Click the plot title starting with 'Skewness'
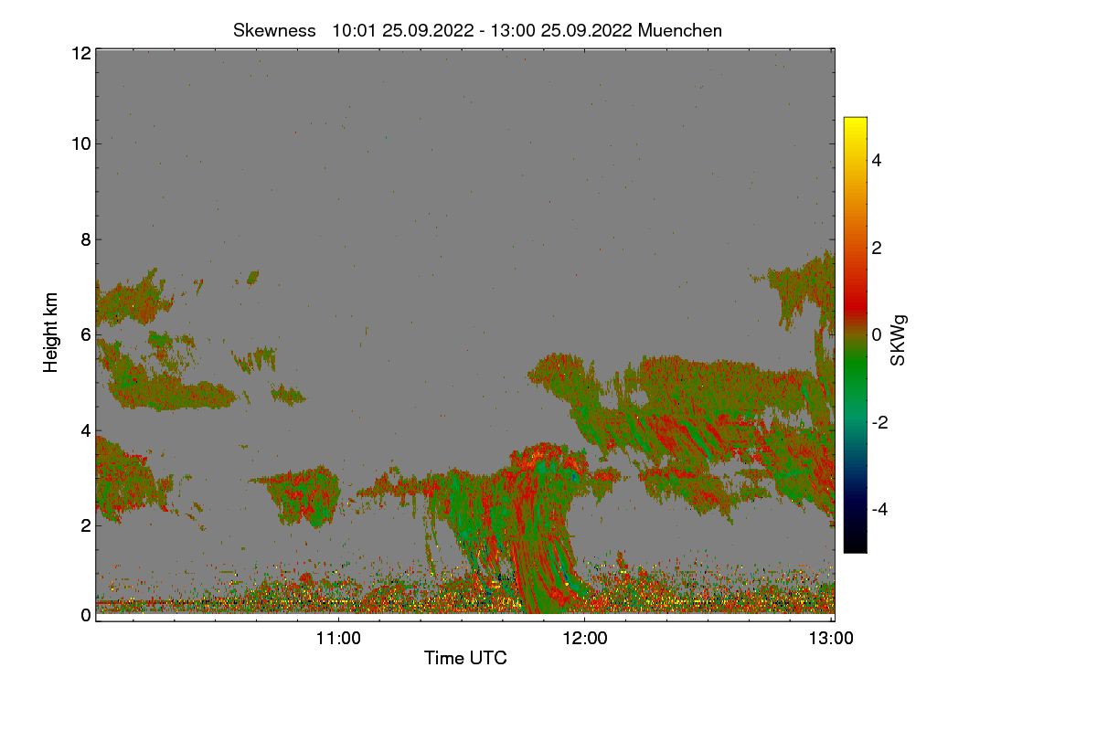The width and height of the screenshot is (1097, 731). point(477,30)
